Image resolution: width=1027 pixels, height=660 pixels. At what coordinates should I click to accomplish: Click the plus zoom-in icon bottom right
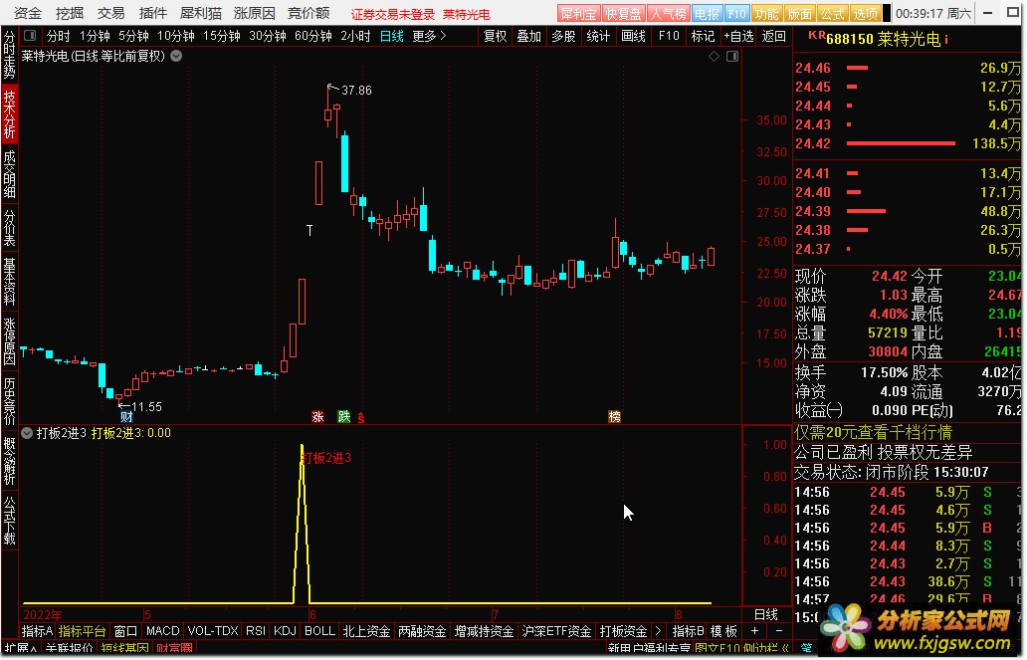(x=754, y=630)
